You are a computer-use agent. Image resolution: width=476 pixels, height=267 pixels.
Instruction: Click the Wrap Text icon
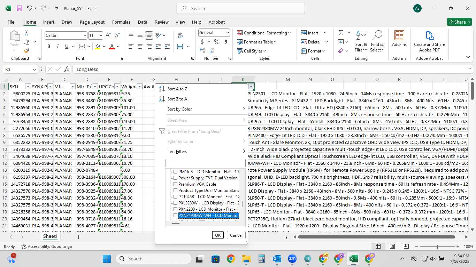click(x=181, y=35)
